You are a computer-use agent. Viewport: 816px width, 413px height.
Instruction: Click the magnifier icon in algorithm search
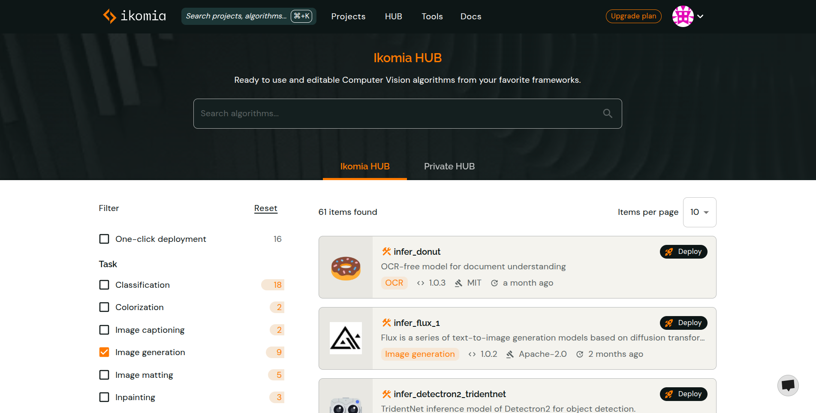[x=608, y=114]
